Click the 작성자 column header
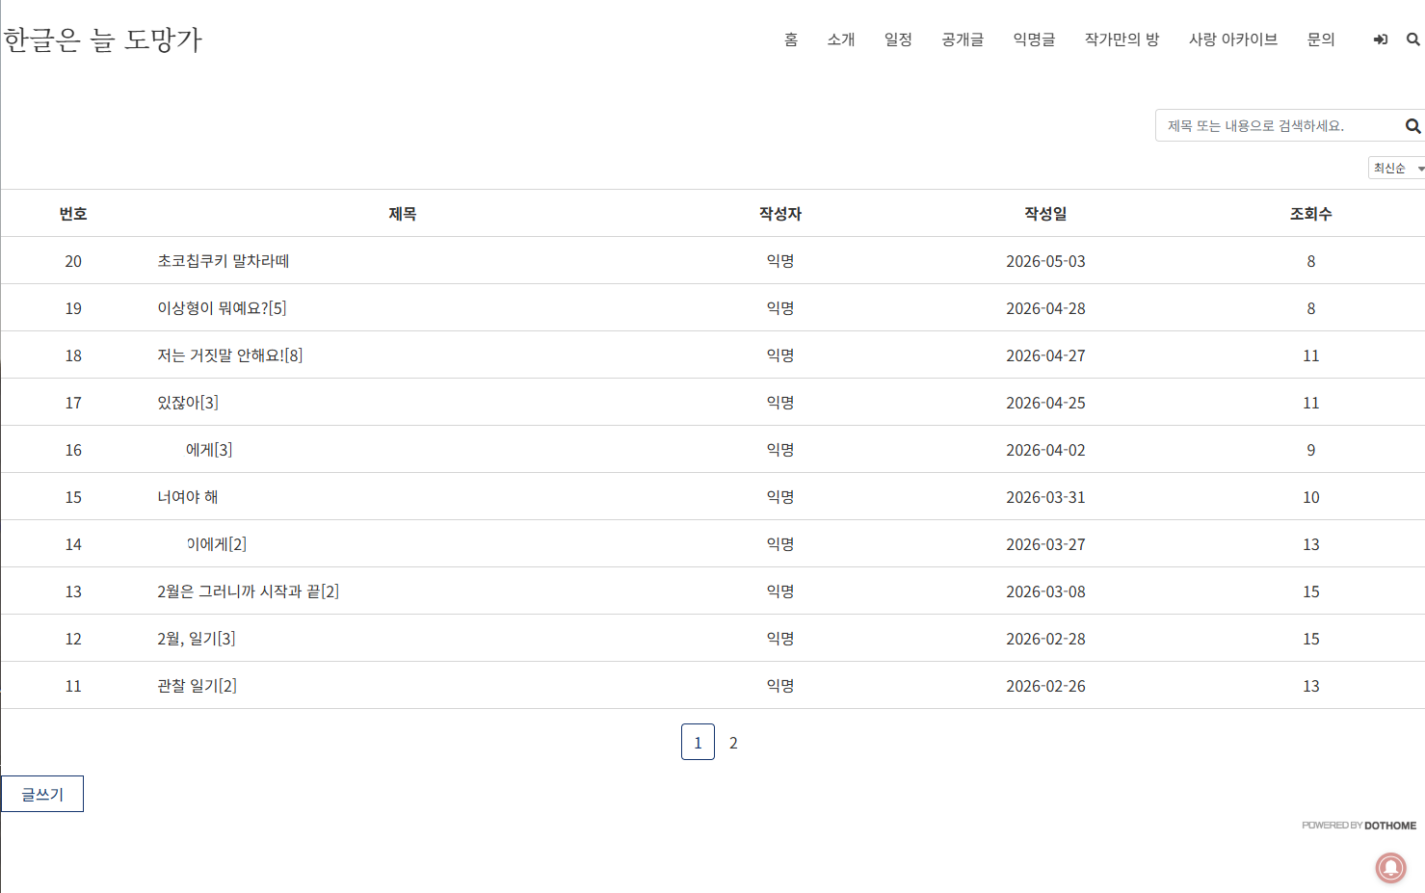 point(780,214)
